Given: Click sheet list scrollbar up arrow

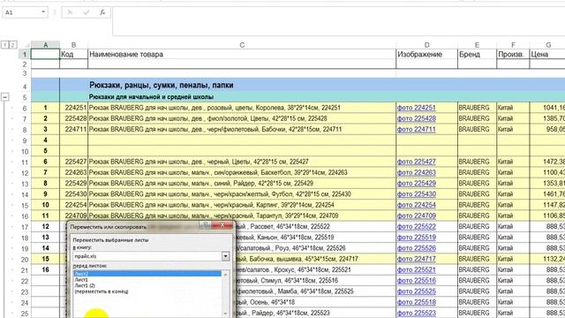Looking at the screenshot, I should pyautogui.click(x=226, y=274).
